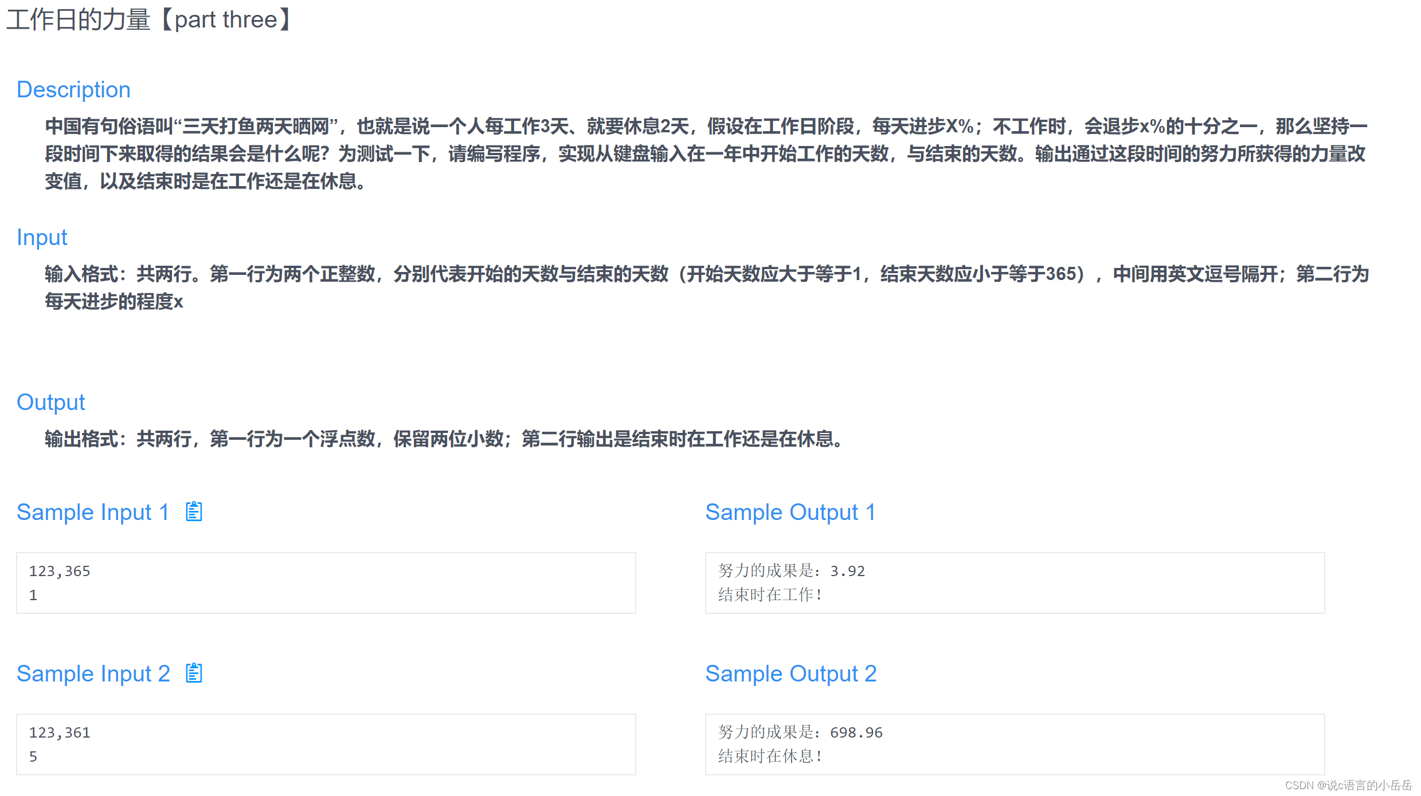Click the copy icon beside Sample Input 2

coord(194,673)
